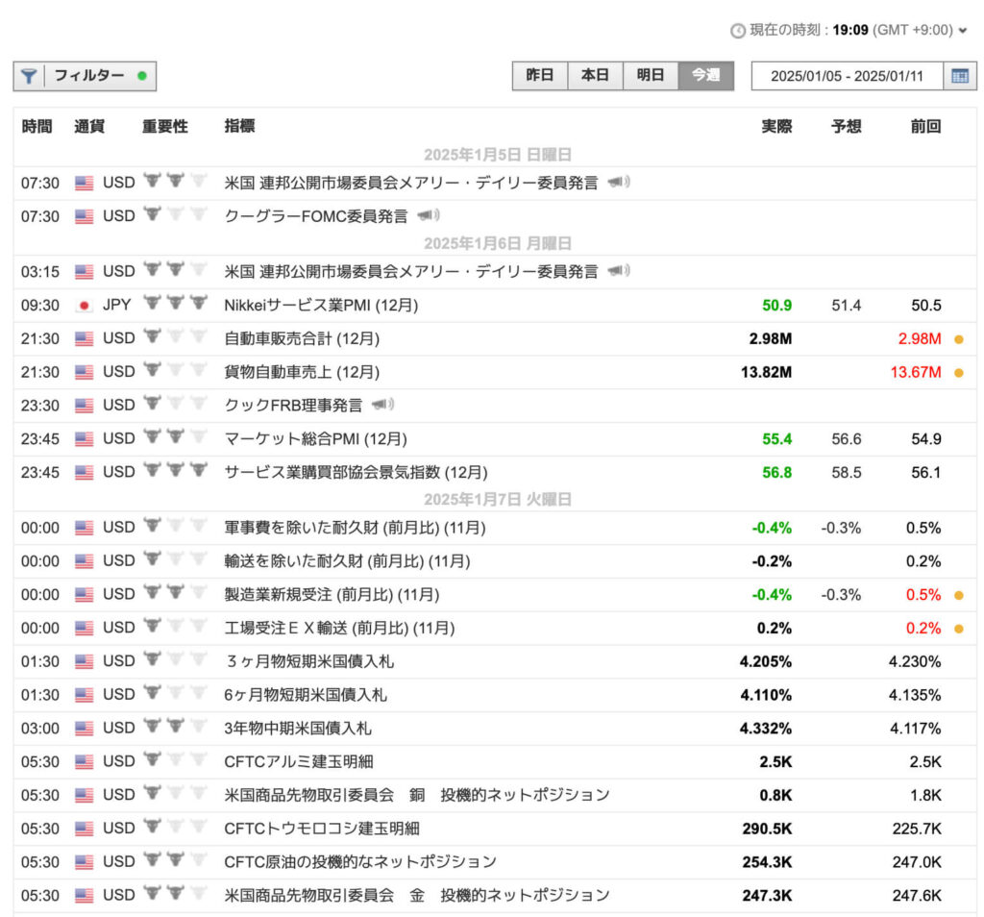Click speaker icon next to クックFRB理事発言

click(383, 405)
